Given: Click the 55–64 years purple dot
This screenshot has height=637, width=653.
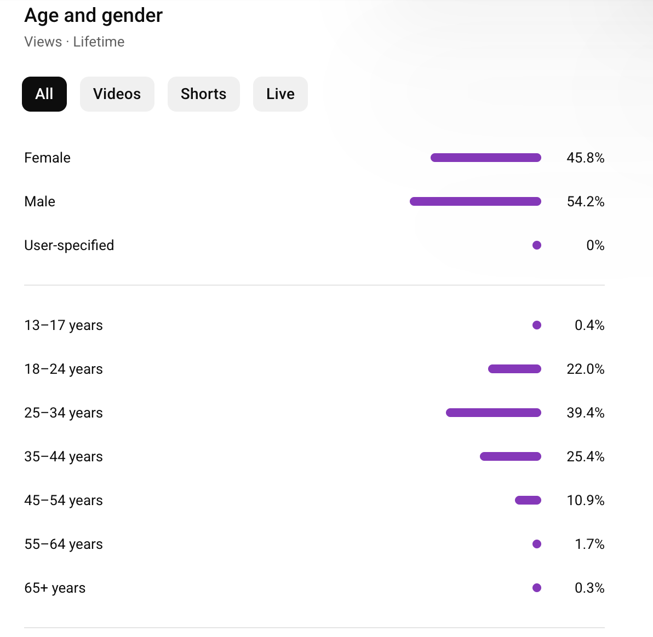Looking at the screenshot, I should (x=537, y=544).
